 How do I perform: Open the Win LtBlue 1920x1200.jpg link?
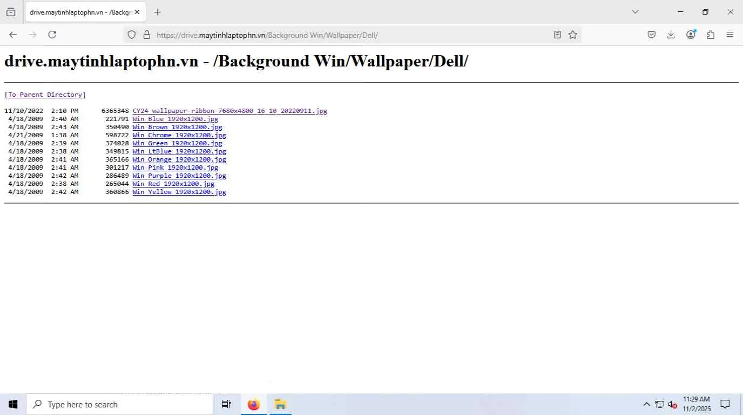click(179, 151)
